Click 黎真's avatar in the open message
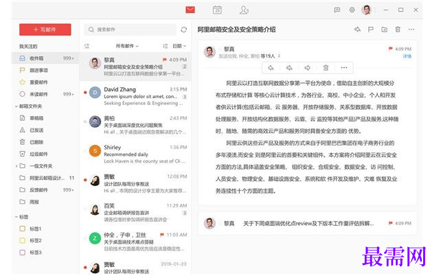439x278 pixels. coord(210,51)
